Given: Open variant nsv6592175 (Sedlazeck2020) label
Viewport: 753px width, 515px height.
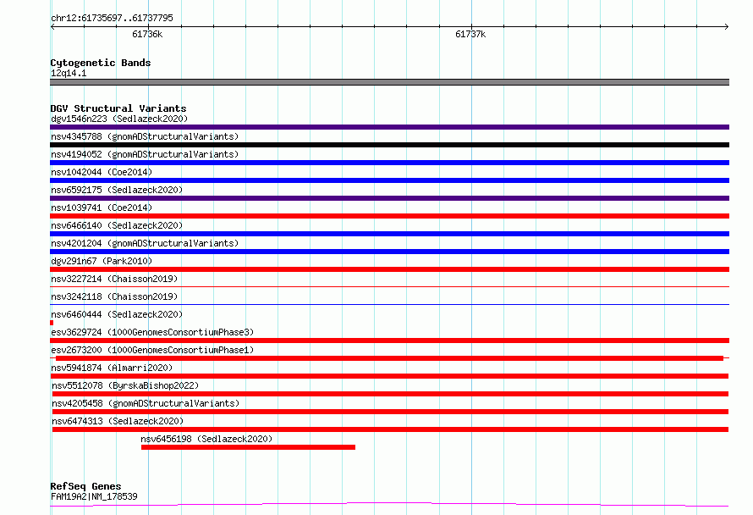Looking at the screenshot, I should (117, 190).
